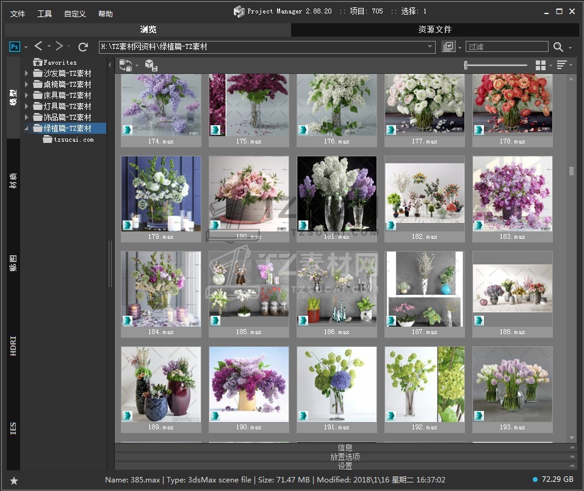The height and width of the screenshot is (491, 584).
Task: Open the 工具 menu
Action: pyautogui.click(x=45, y=13)
